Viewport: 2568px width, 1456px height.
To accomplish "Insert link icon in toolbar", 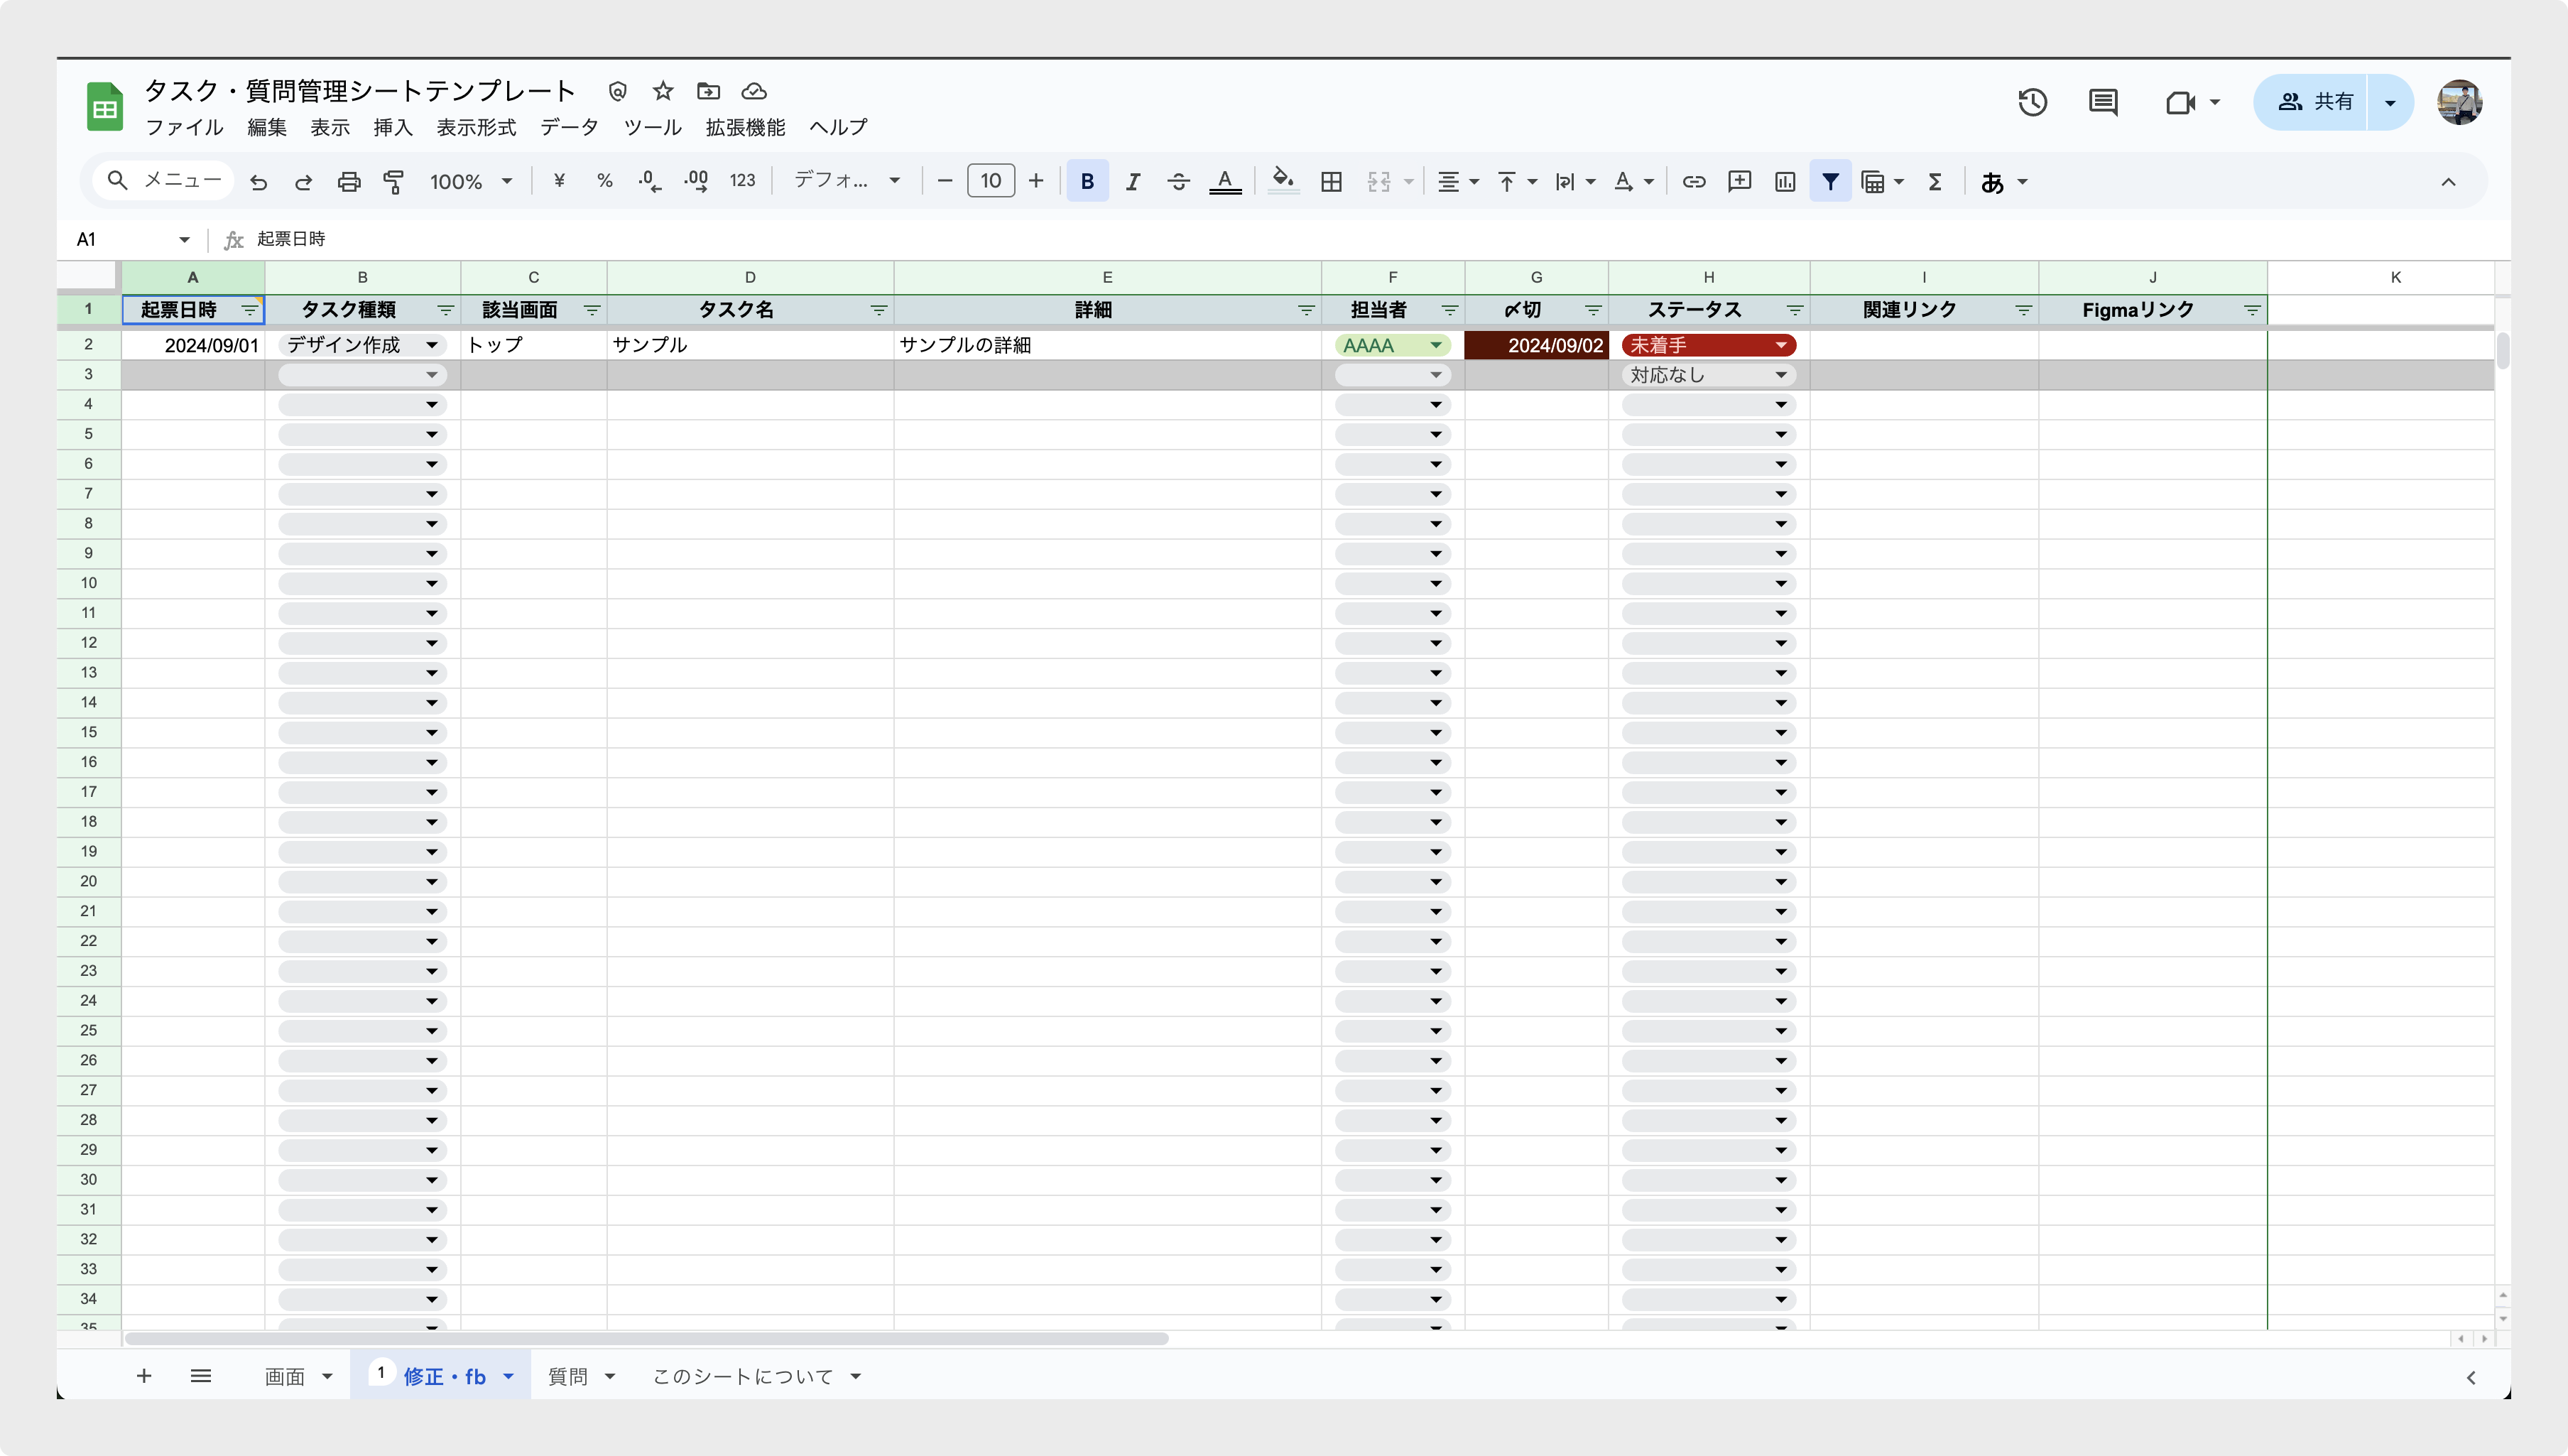I will 1693,182.
